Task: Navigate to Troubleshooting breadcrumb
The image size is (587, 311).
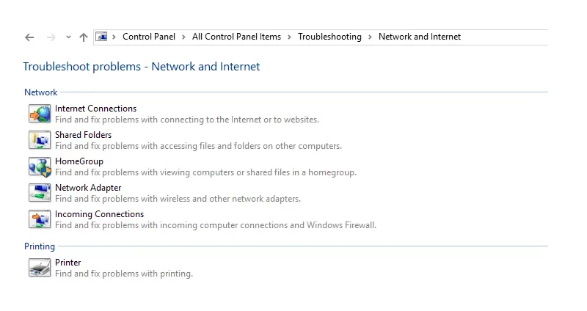Action: tap(329, 37)
